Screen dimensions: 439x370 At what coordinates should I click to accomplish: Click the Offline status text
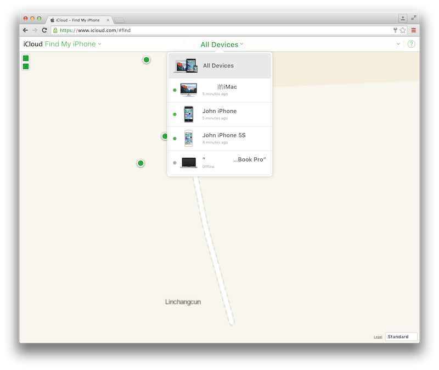tap(208, 167)
